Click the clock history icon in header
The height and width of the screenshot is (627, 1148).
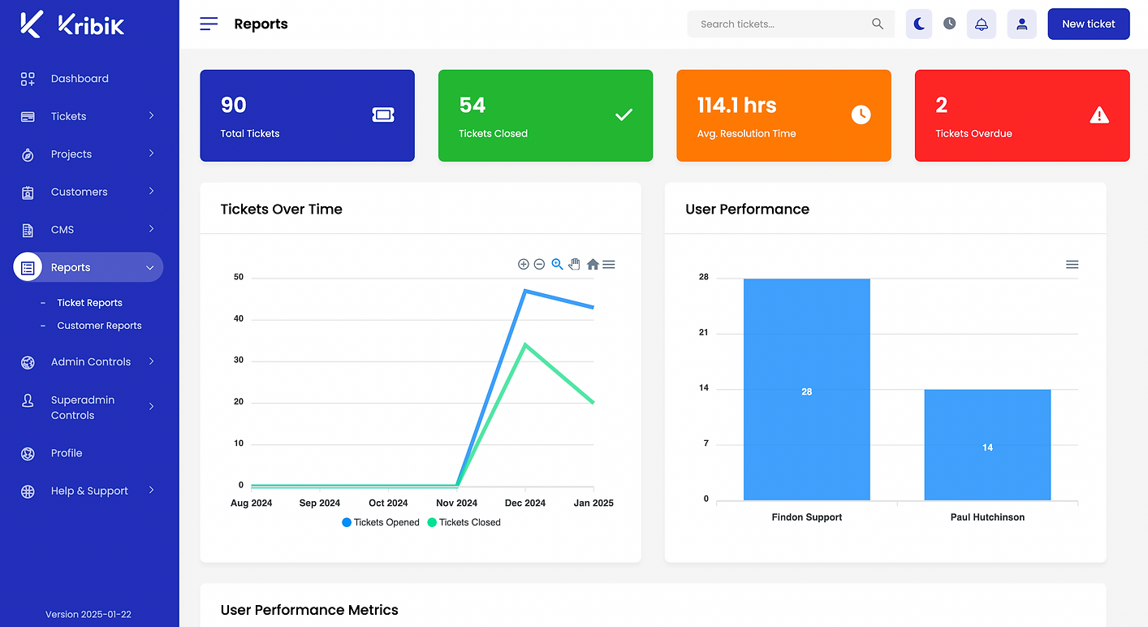click(x=949, y=24)
